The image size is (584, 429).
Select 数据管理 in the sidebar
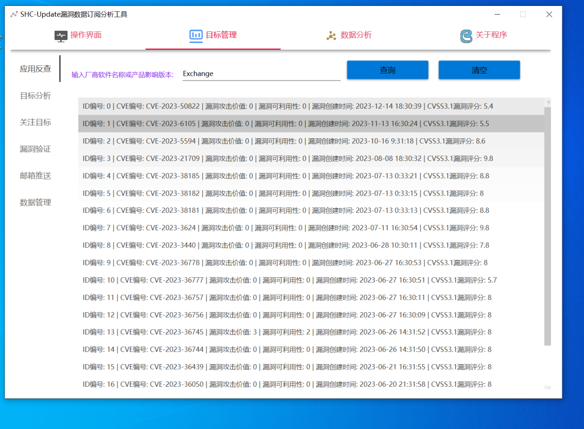point(35,203)
